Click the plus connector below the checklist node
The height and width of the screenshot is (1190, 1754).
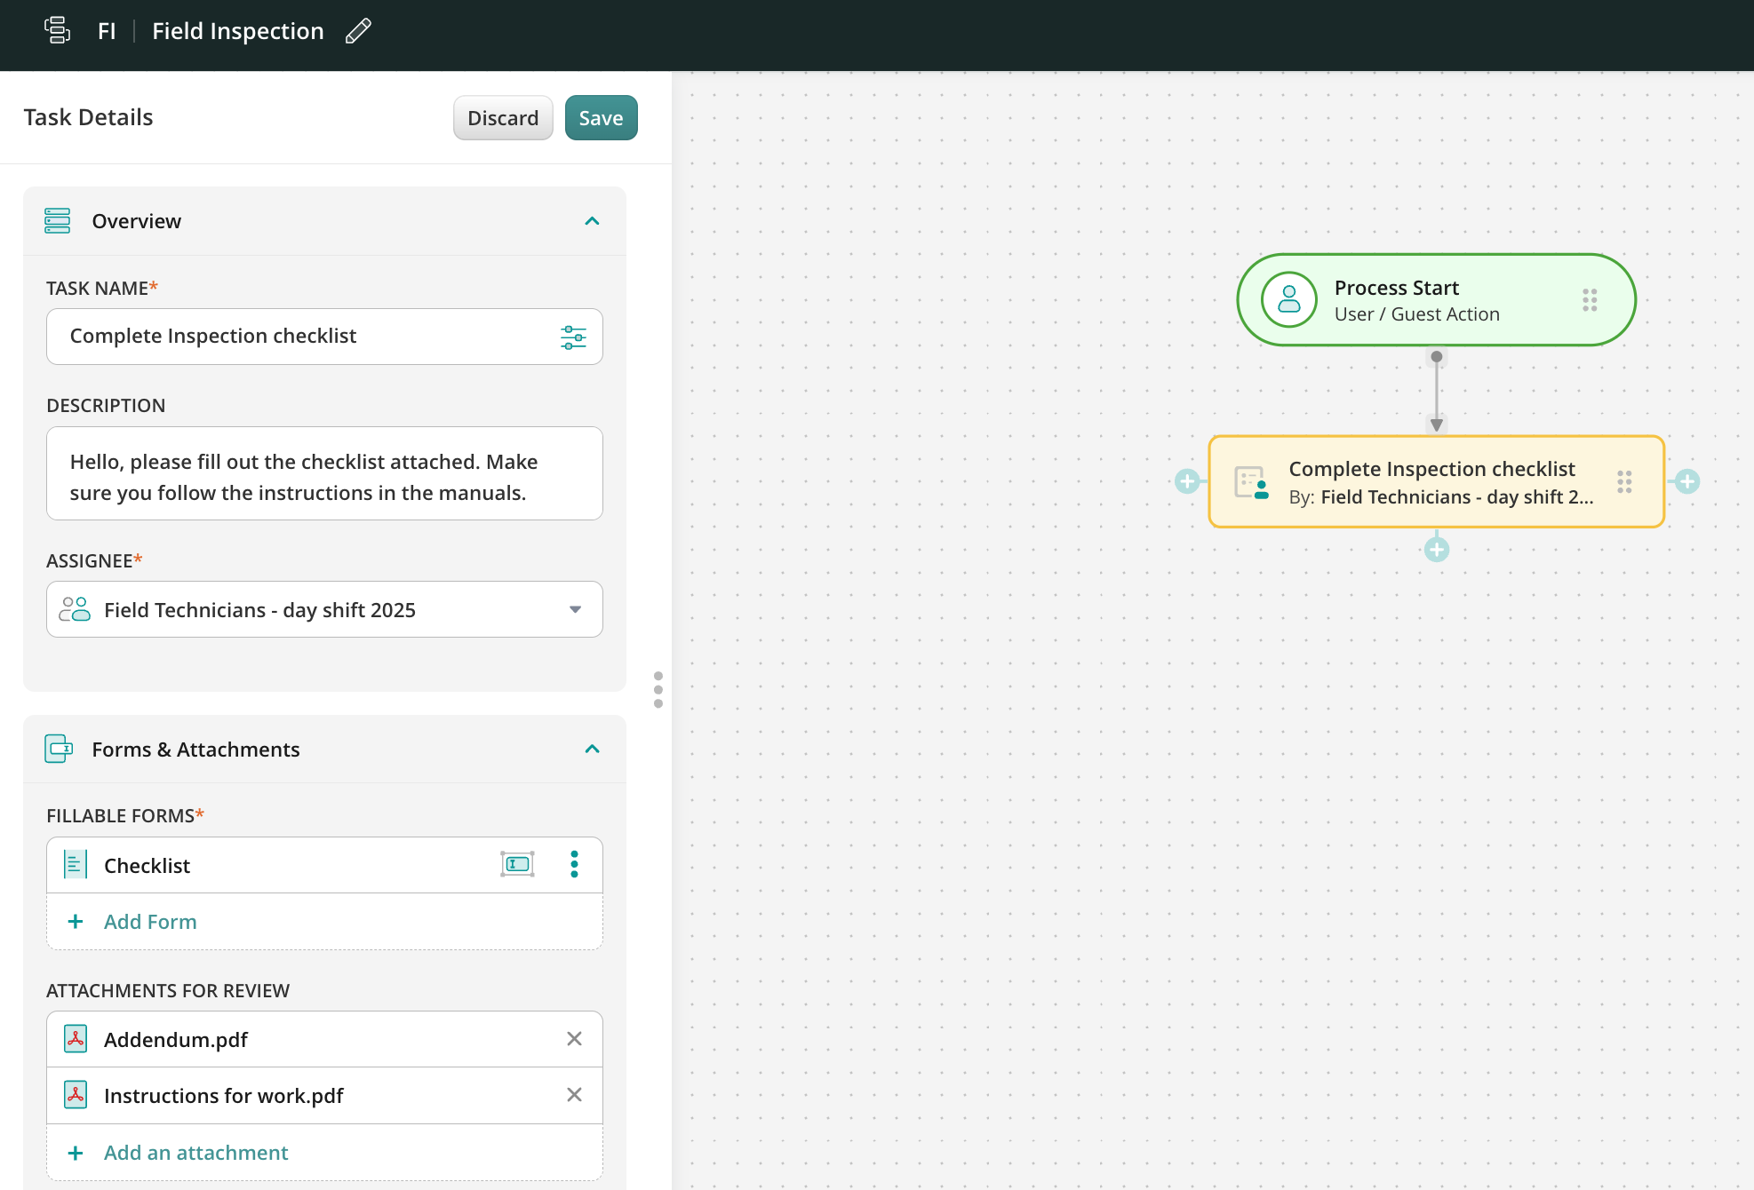coord(1436,550)
